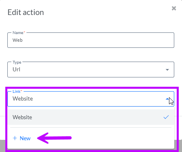This screenshot has height=152, width=182.
Task: Click inside the Name input field
Action: (91, 40)
